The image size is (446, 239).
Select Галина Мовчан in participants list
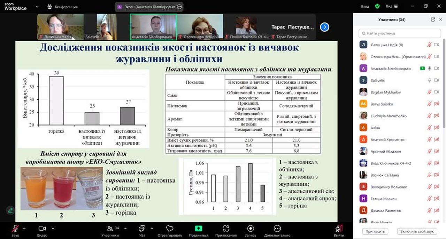click(399, 199)
